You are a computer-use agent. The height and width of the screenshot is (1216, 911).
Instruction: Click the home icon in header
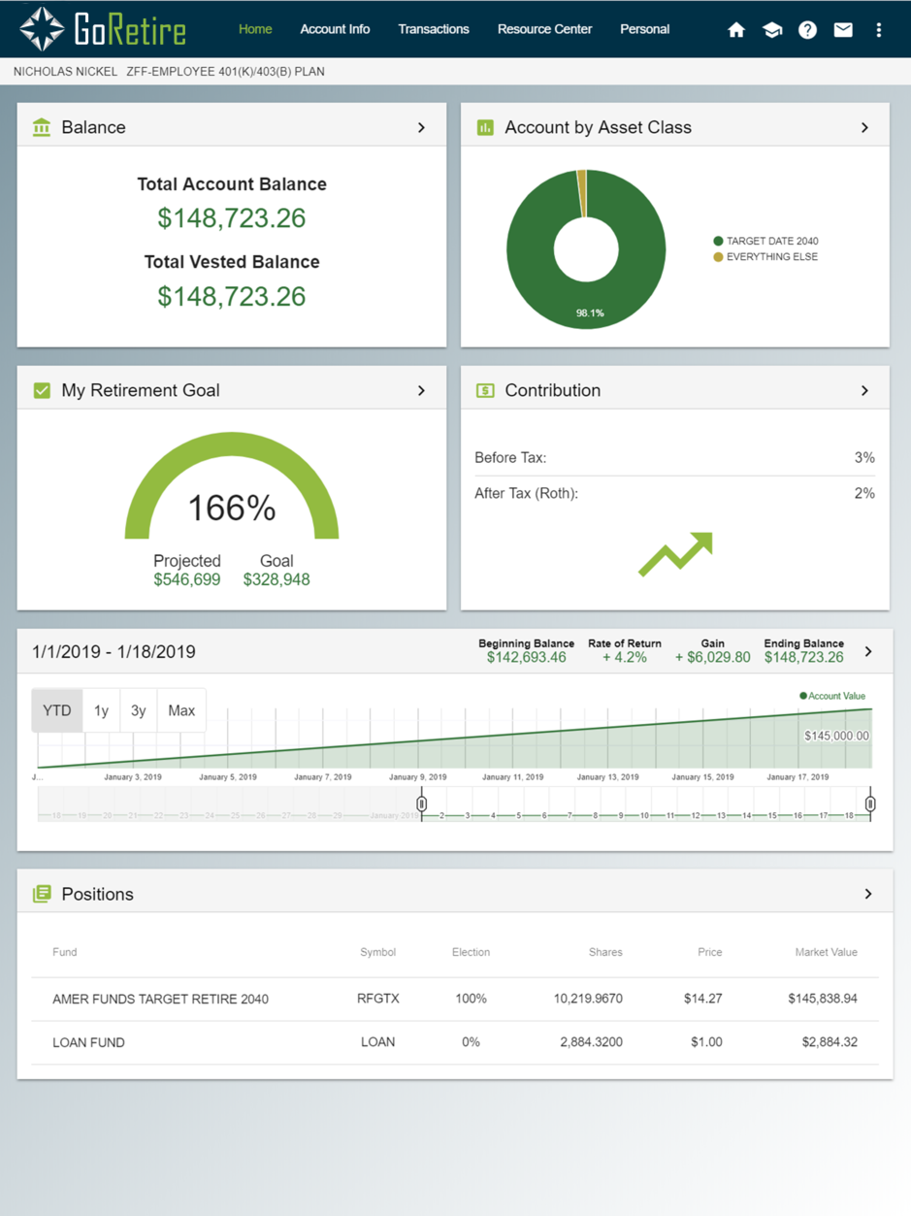pos(736,30)
